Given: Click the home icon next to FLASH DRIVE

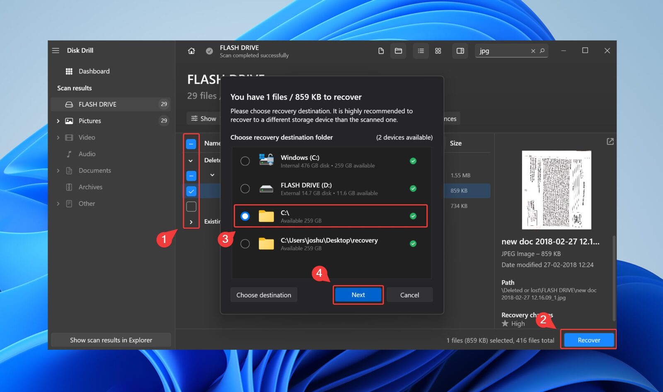Looking at the screenshot, I should [191, 51].
